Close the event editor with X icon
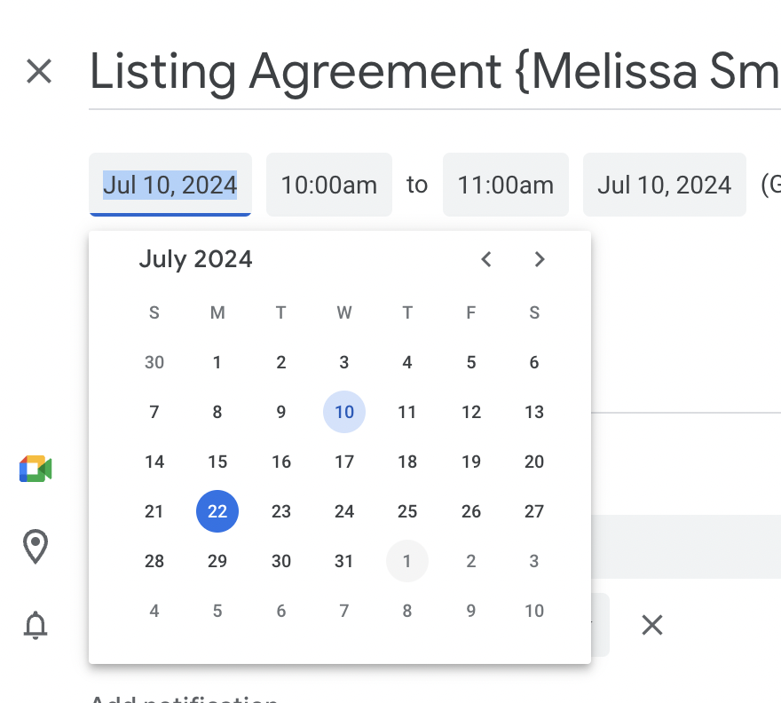 39,71
